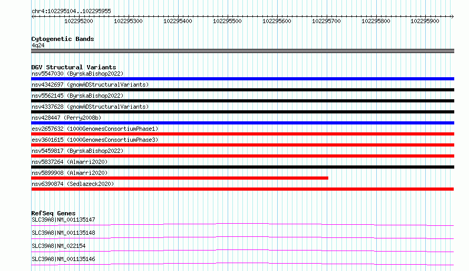Click the 102295900 ruler position
Viewport: 469px width, 271px height.
coord(425,21)
